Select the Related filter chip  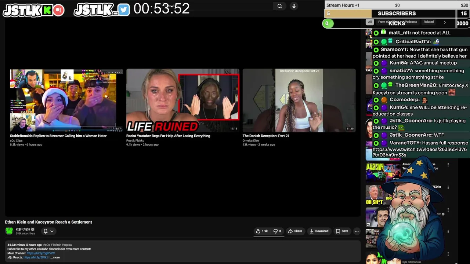(x=429, y=22)
